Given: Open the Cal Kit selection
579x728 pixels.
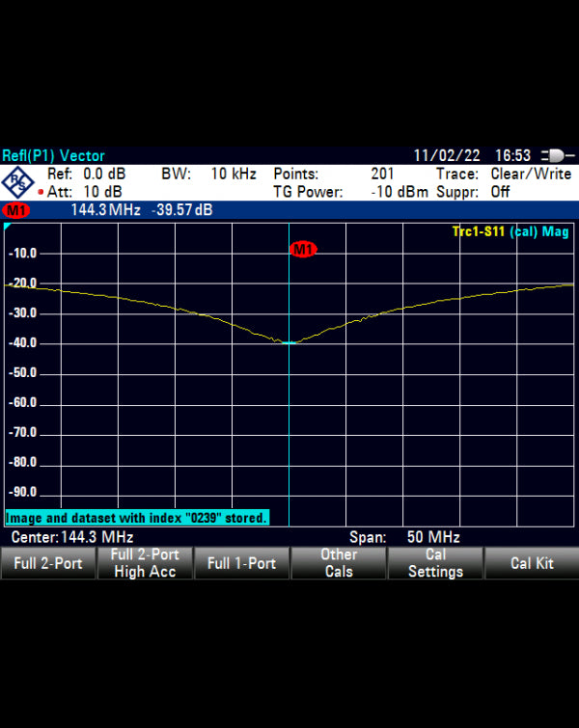Looking at the screenshot, I should [x=531, y=563].
